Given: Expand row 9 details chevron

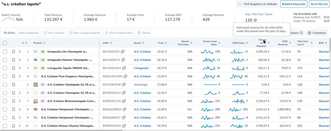Looking at the screenshot, I should (x=20, y=118).
